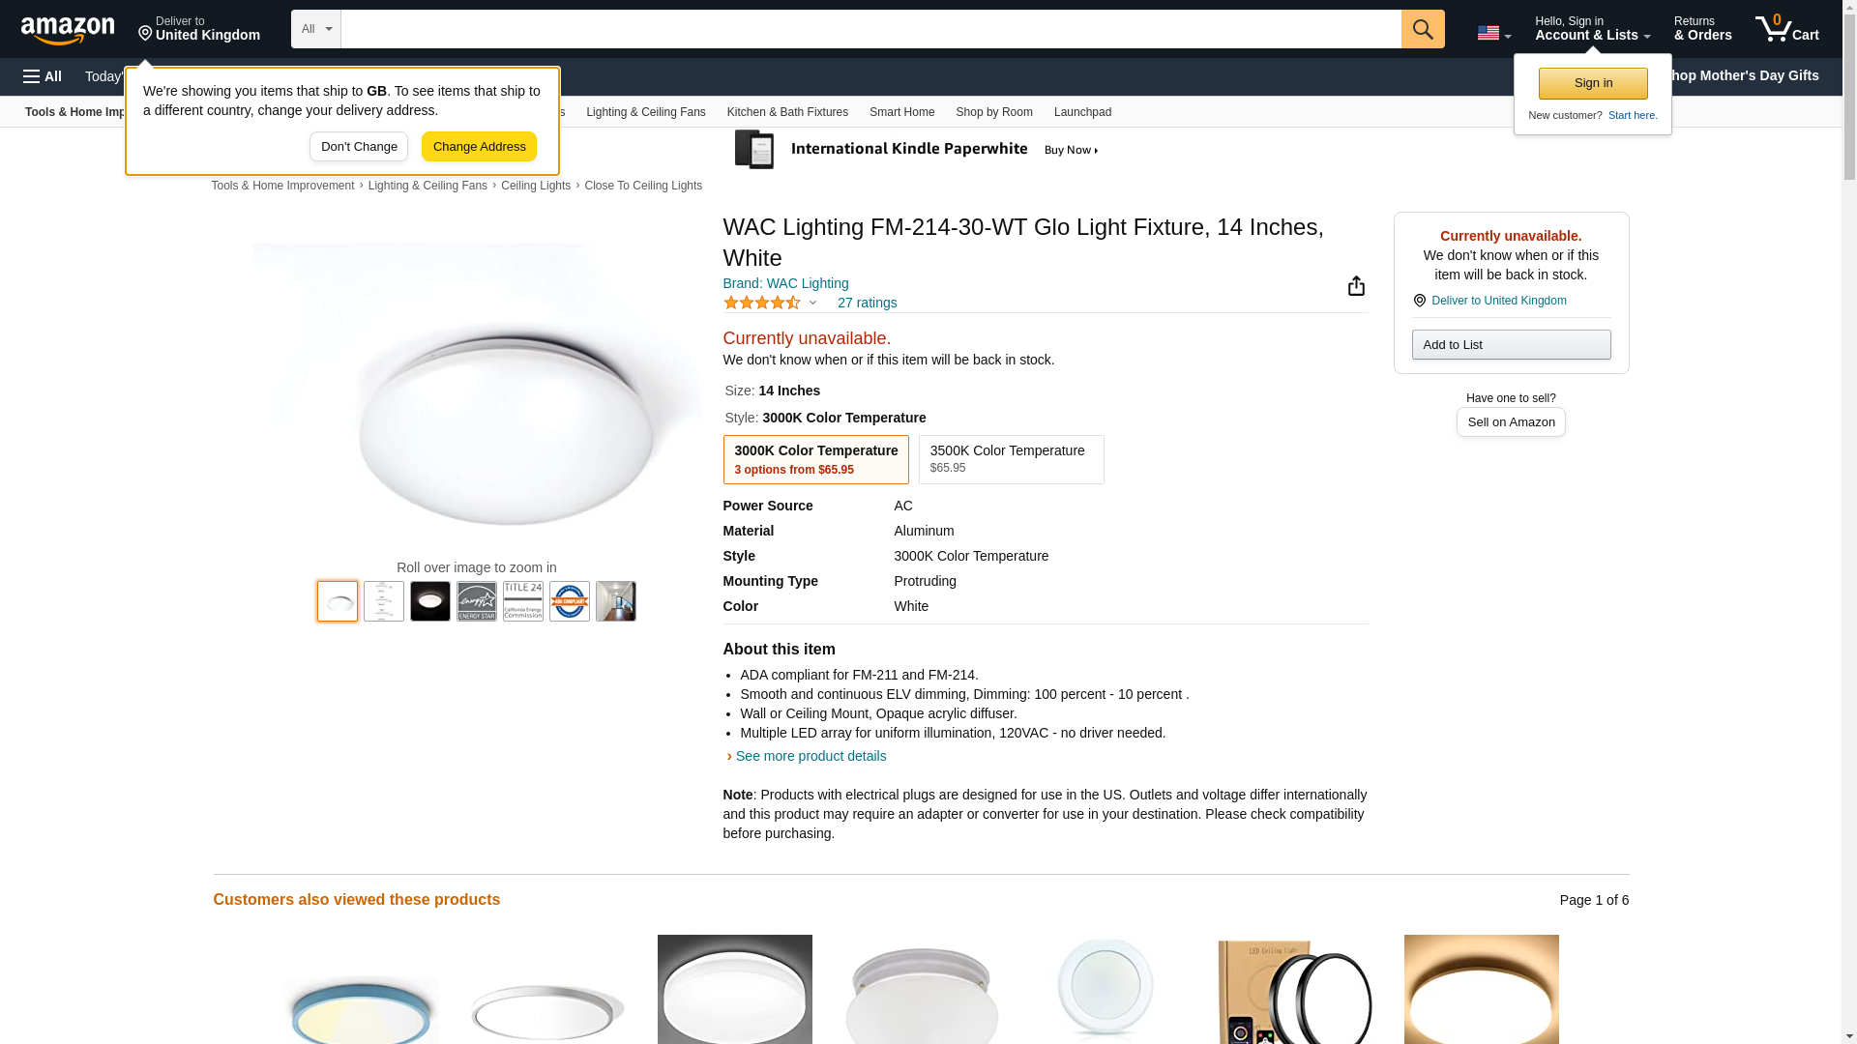The width and height of the screenshot is (1857, 1044).
Task: Expand See more product details
Action: click(x=811, y=756)
